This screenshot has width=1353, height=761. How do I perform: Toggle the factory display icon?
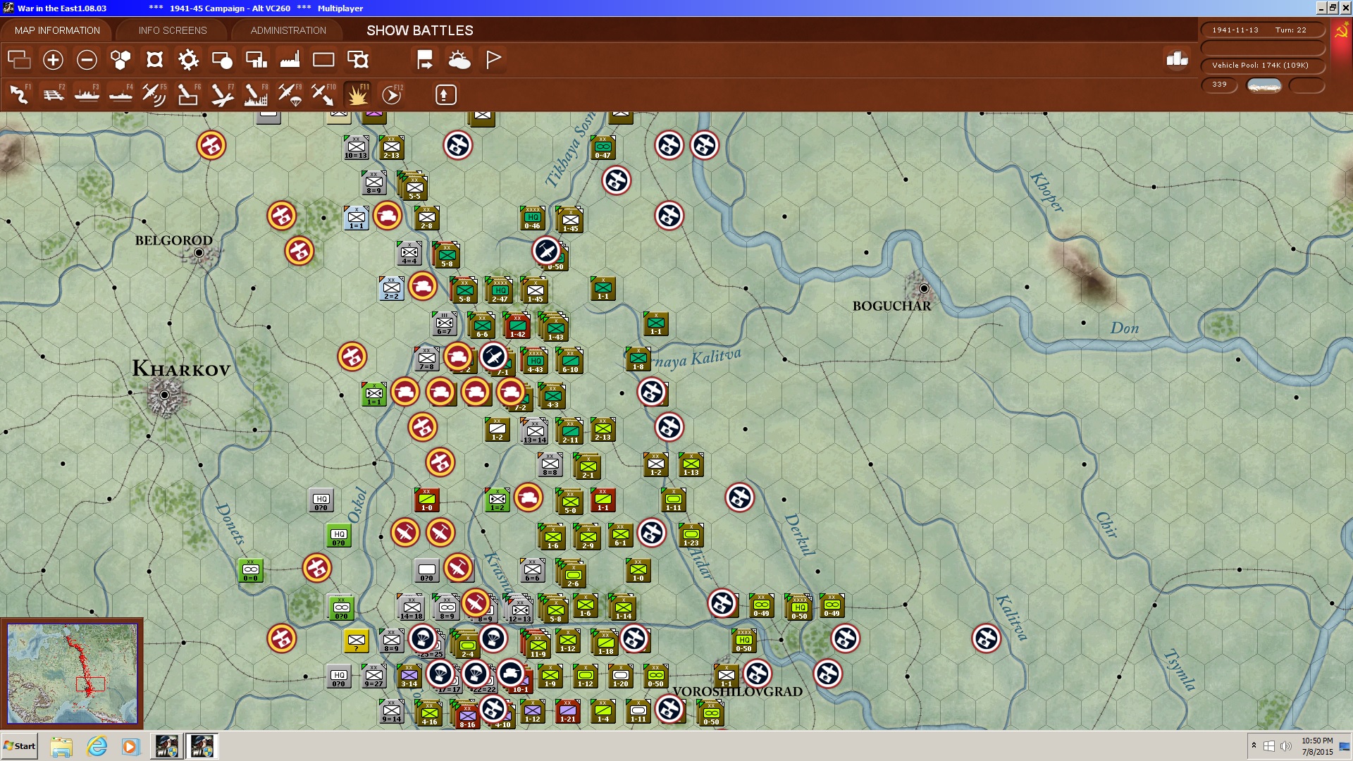pos(290,60)
